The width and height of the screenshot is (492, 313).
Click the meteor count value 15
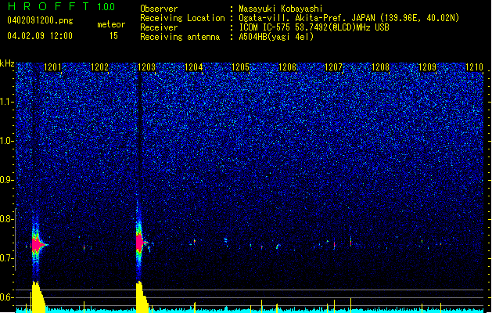113,35
